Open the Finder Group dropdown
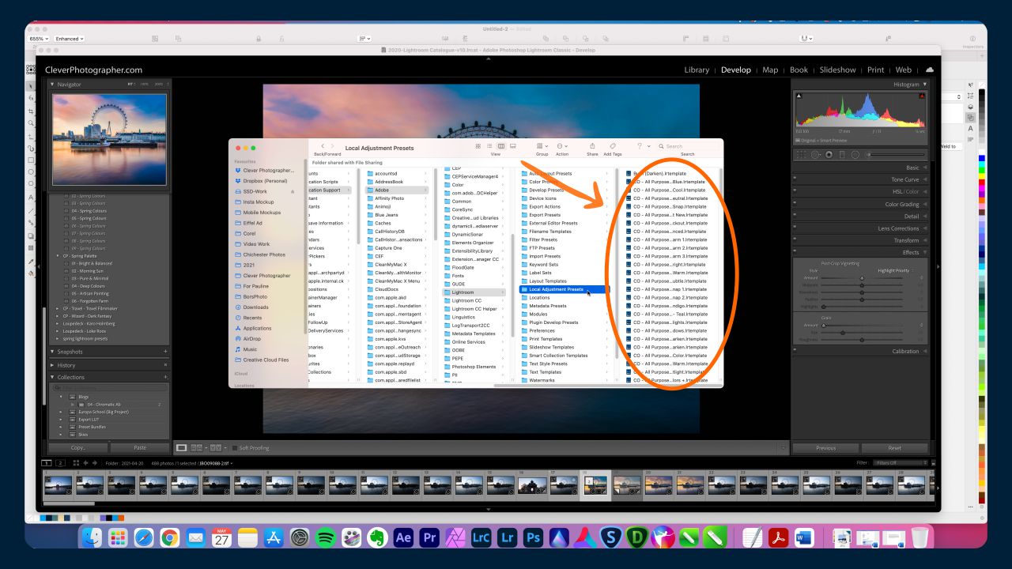 click(x=542, y=146)
